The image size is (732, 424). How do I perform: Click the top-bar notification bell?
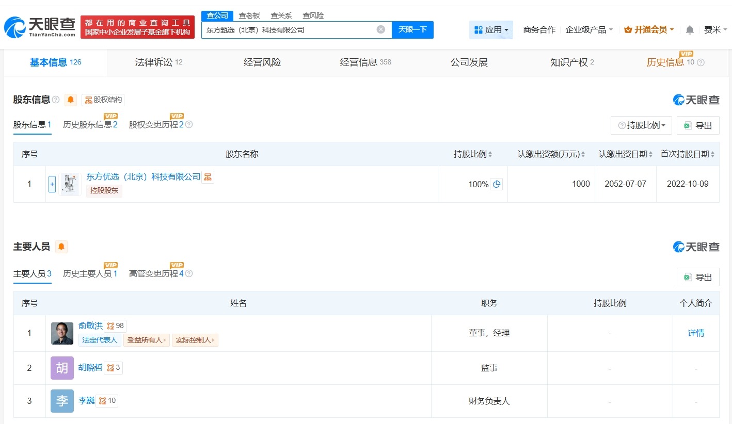click(689, 29)
